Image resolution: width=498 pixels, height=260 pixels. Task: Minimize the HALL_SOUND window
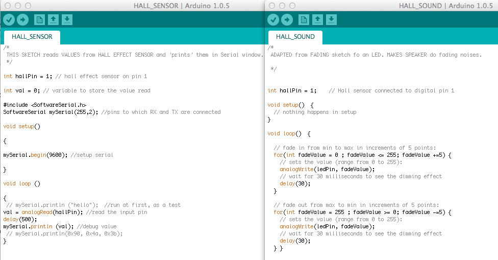pos(282,6)
